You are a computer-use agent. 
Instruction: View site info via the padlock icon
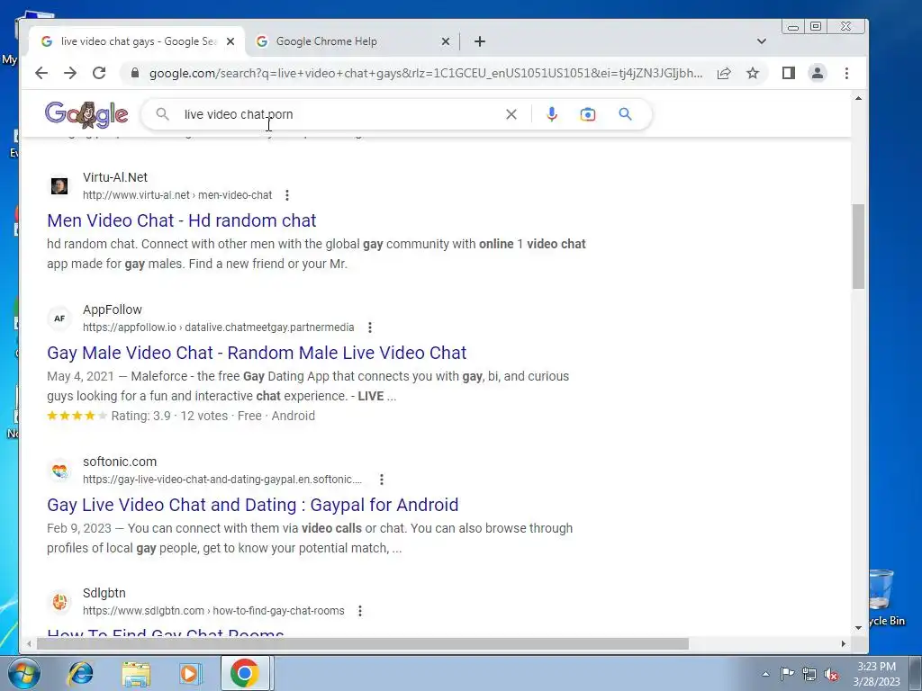pos(135,73)
